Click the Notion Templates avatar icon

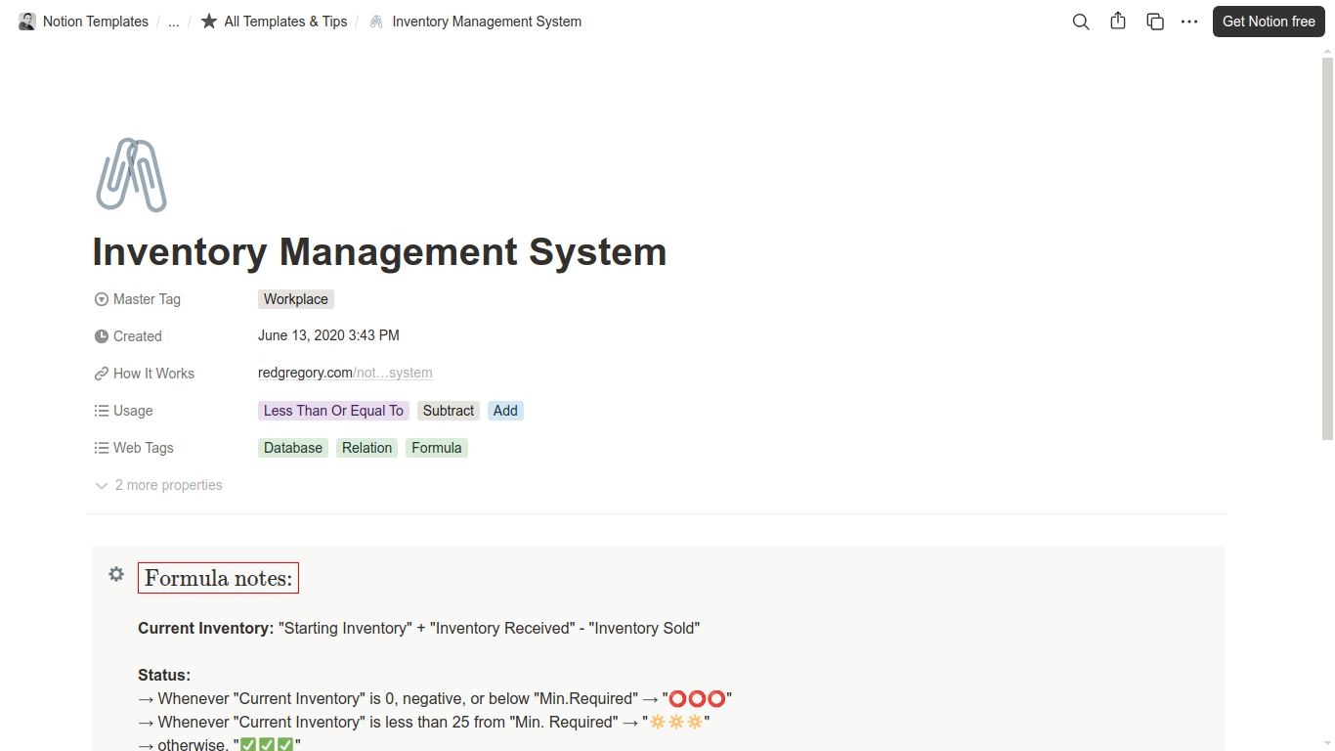[x=27, y=22]
